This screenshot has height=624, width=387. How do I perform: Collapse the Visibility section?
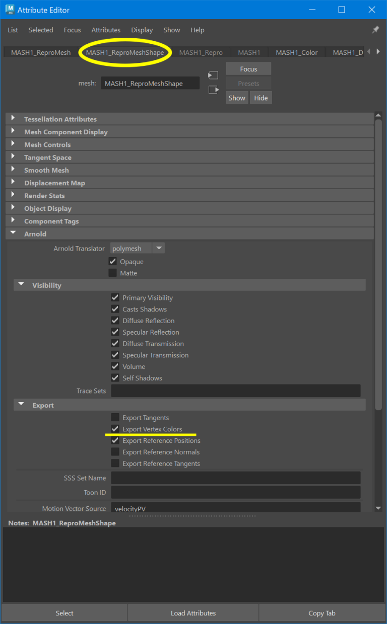tap(21, 285)
